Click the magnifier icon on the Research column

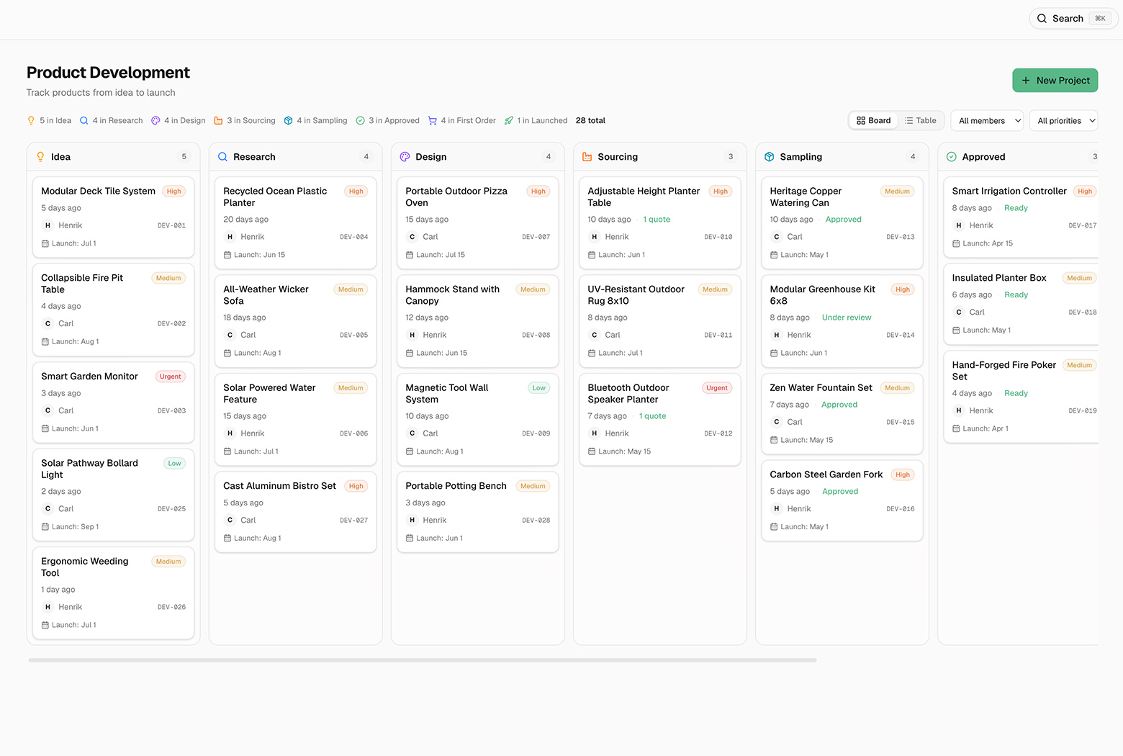click(223, 156)
